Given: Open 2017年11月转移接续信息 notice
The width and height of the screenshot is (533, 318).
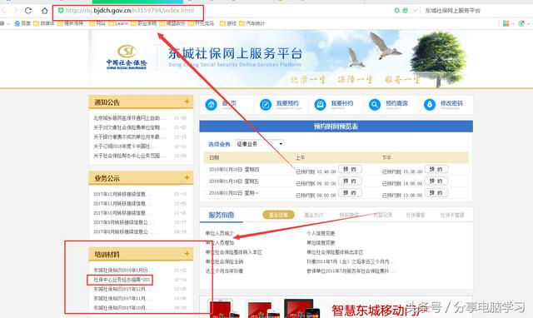Looking at the screenshot, I should point(122,203).
